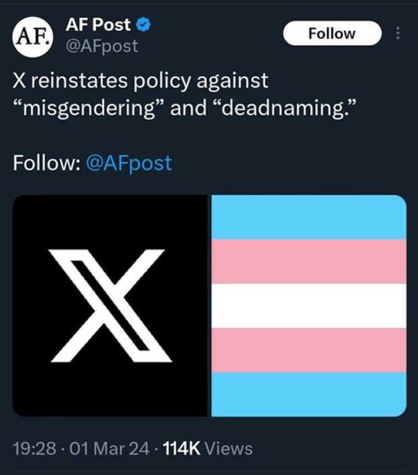The width and height of the screenshot is (418, 475).
Task: Click the upper pink flag stripe
Action: (308, 261)
